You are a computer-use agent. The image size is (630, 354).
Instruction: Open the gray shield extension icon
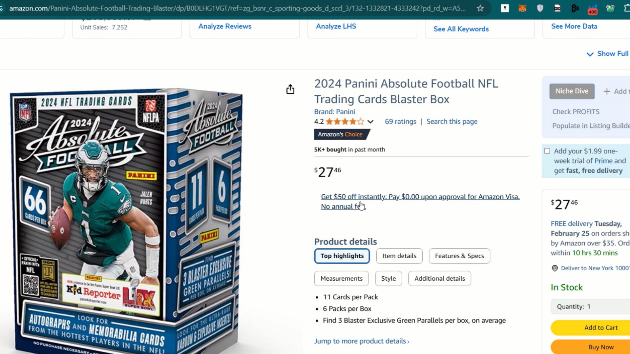click(540, 9)
